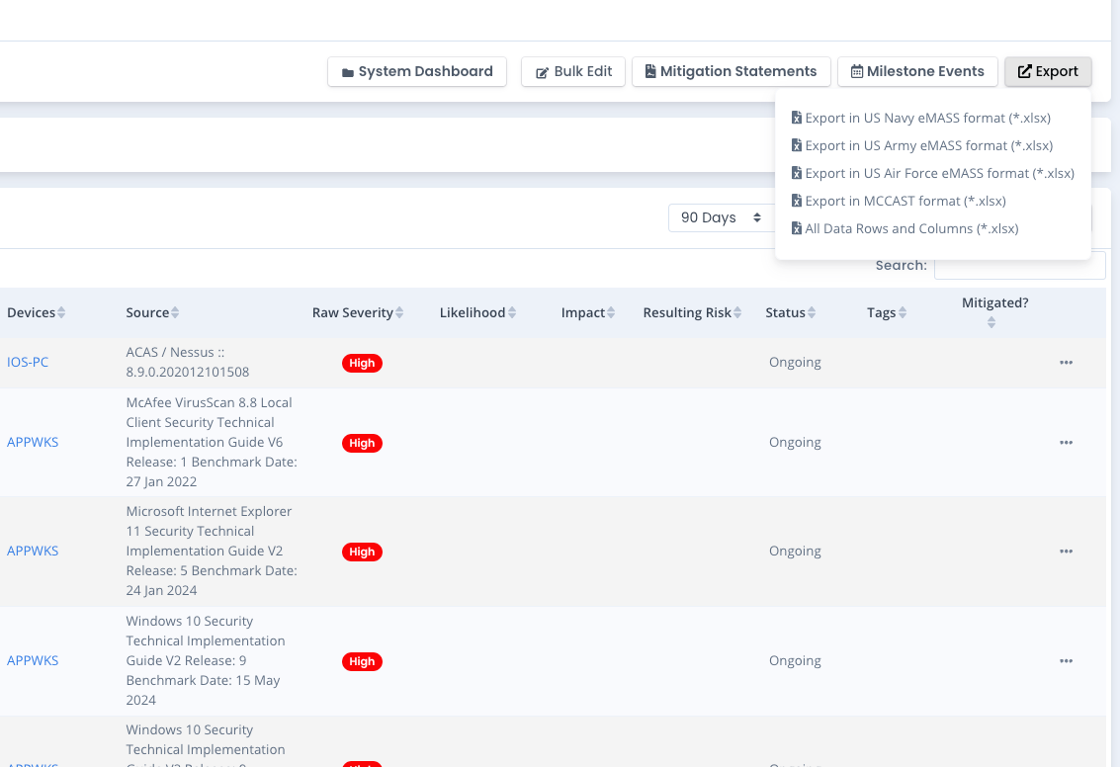Click the McAfee VirusScan 8.8 source text
This screenshot has width=1120, height=767.
pos(212,442)
